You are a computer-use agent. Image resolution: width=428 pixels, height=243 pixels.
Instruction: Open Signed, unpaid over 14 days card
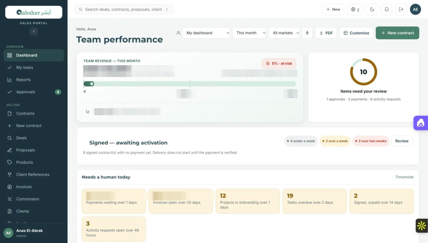(382, 201)
